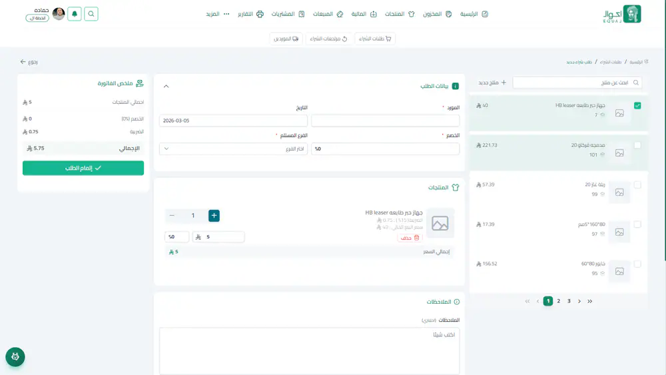Collapse بيانات الطلب section chevron
666x375 pixels.
click(166, 86)
